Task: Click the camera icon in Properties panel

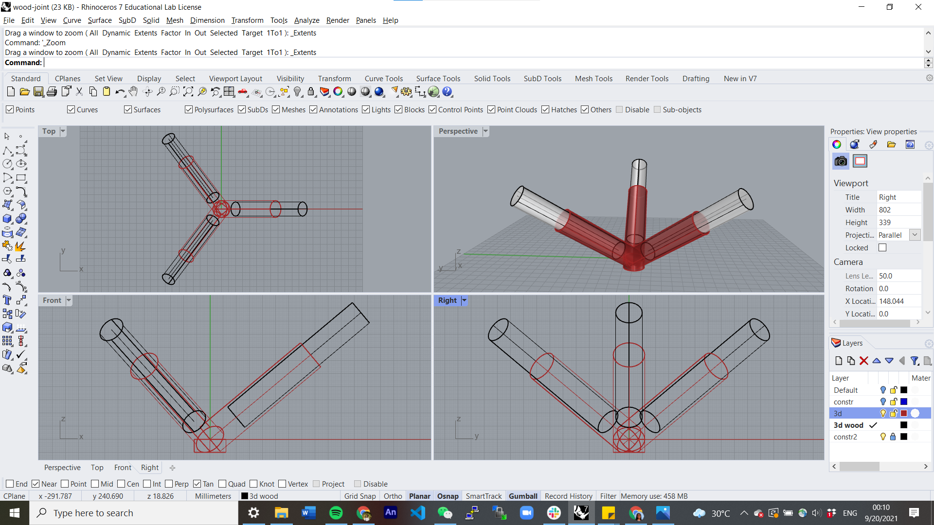Action: 841,161
